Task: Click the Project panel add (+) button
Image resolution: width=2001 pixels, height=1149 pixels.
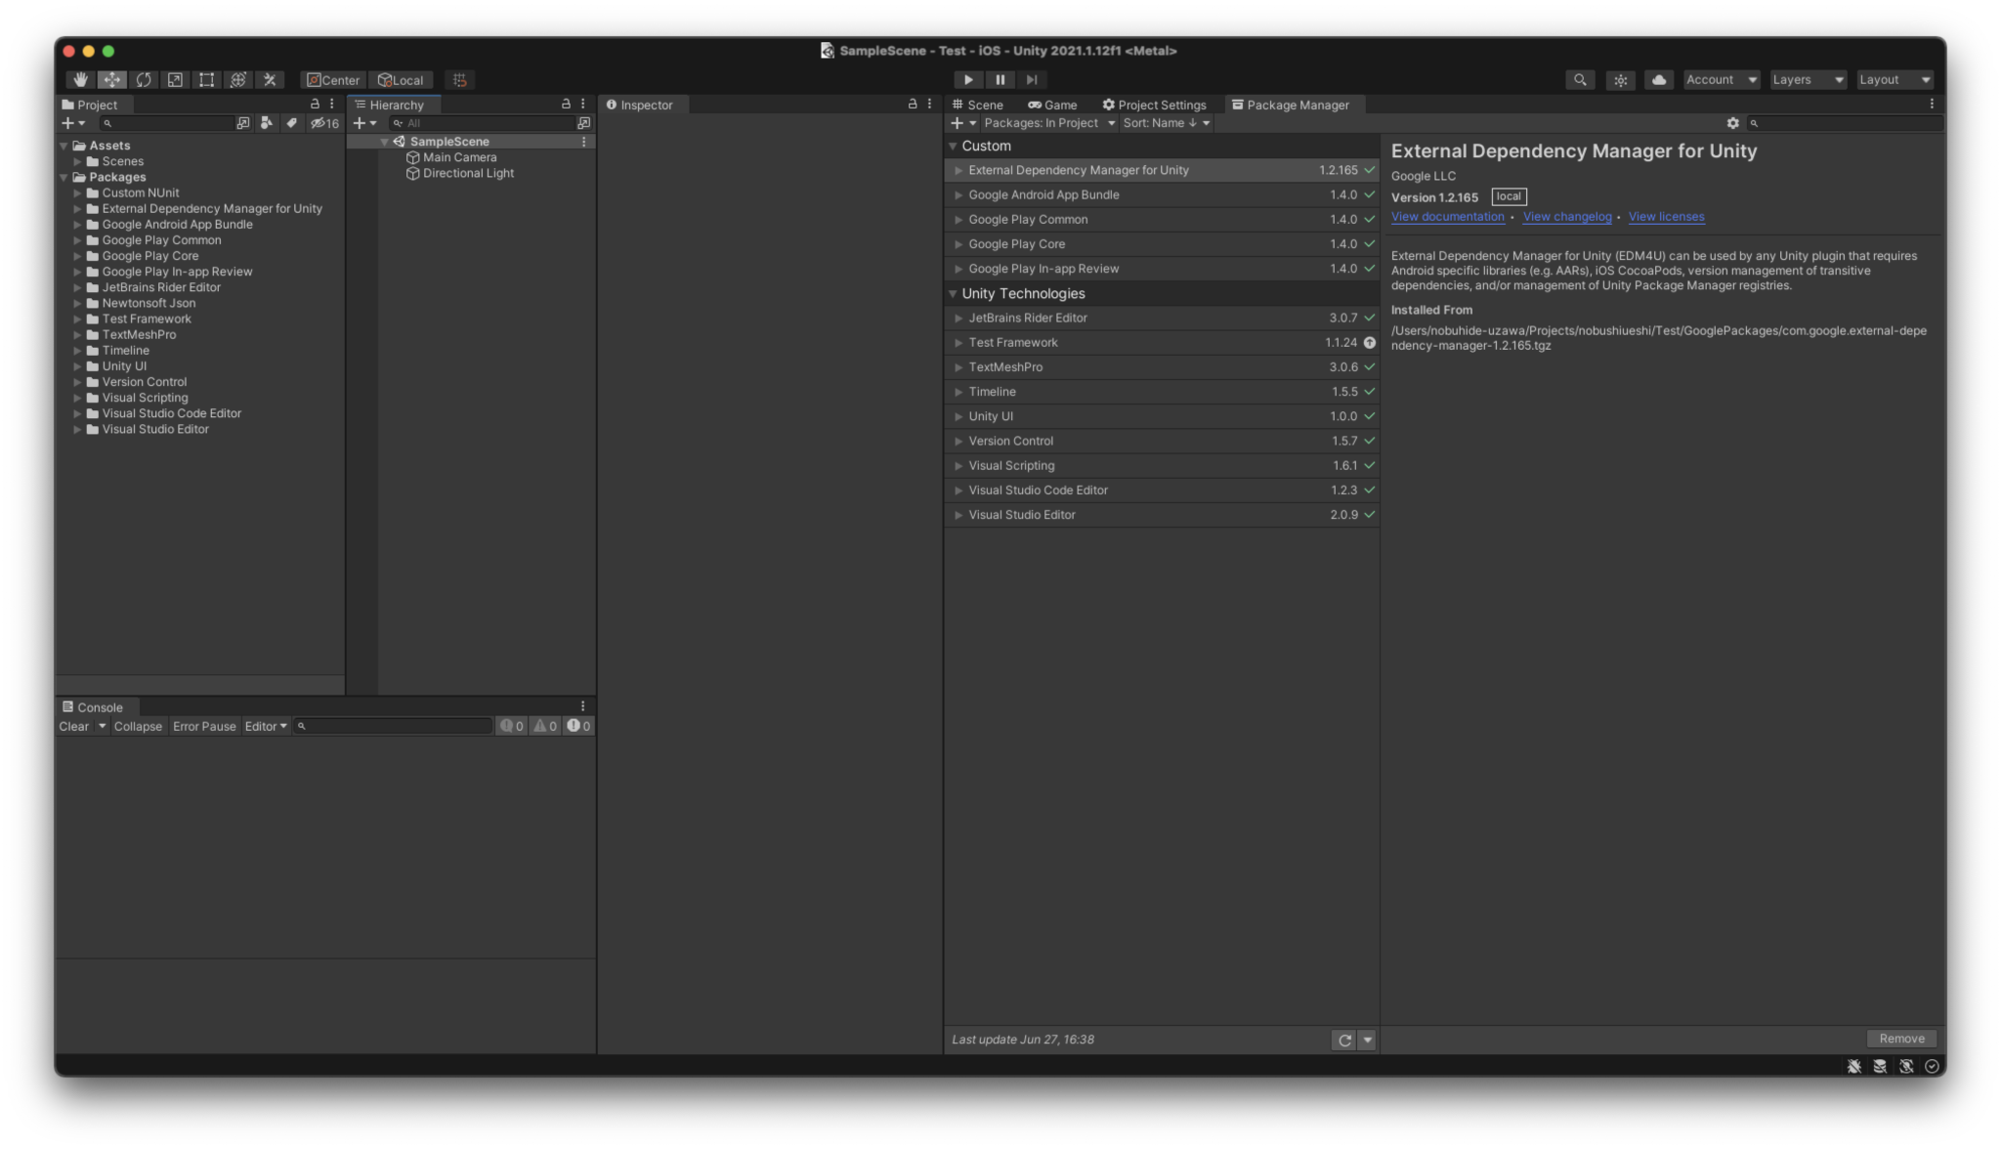Action: pyautogui.click(x=73, y=123)
